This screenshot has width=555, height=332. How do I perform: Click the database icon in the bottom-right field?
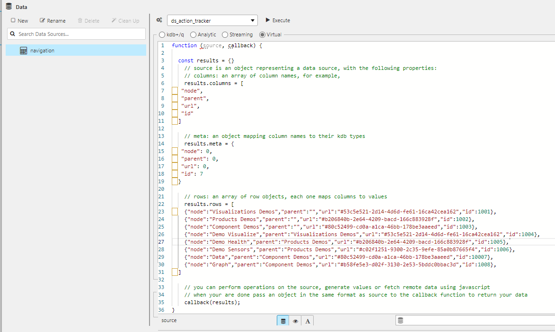(400, 320)
